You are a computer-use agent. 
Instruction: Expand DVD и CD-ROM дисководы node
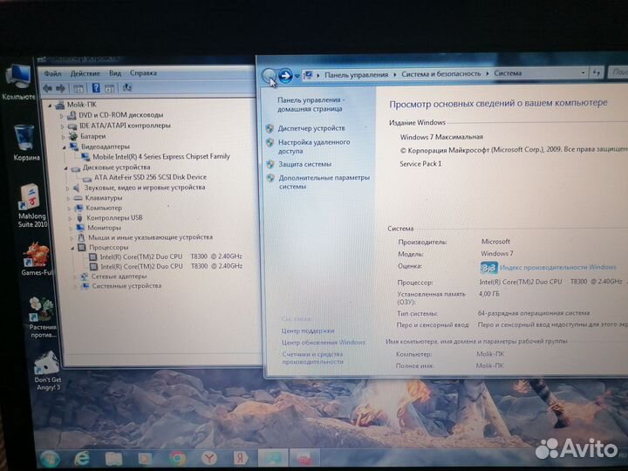(x=62, y=116)
